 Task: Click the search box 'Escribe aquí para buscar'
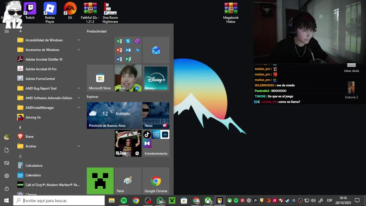pos(59,201)
